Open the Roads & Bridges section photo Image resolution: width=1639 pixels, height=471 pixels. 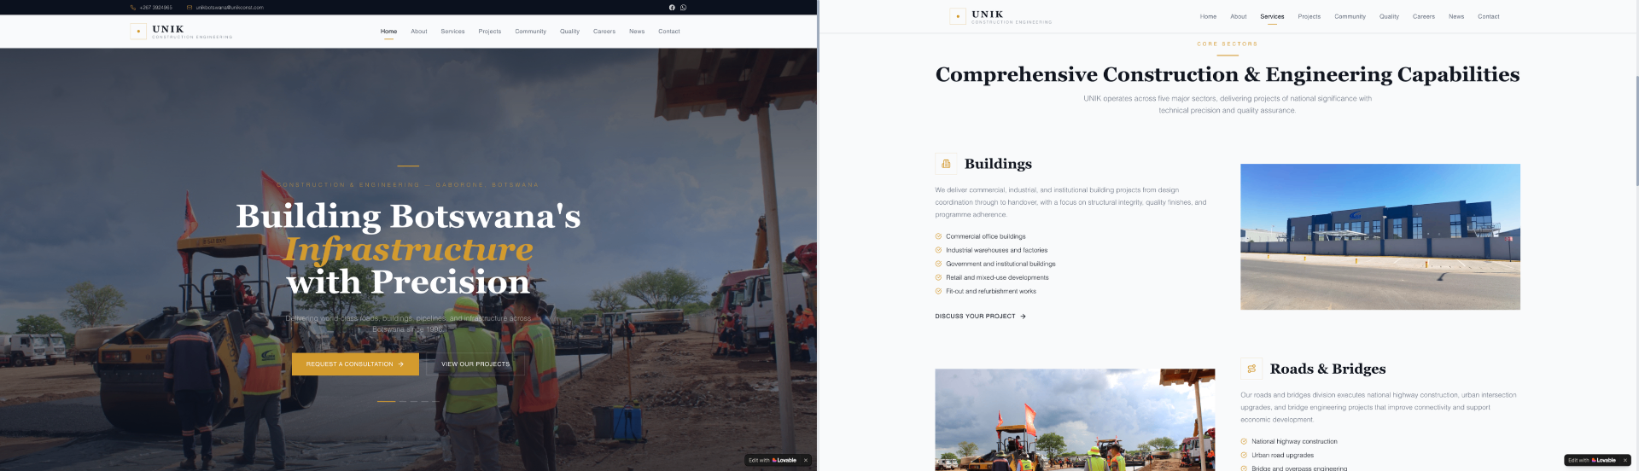[1075, 420]
